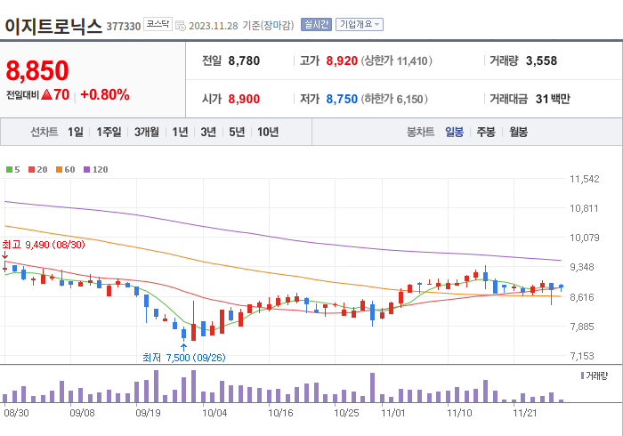Click the red up-triangle change indicator
This screenshot has width=623, height=436.
tap(47, 94)
